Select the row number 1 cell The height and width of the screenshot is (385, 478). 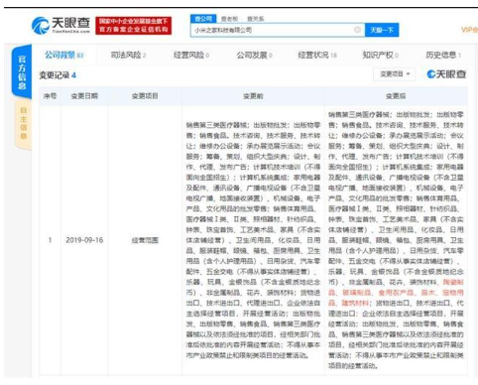click(50, 240)
